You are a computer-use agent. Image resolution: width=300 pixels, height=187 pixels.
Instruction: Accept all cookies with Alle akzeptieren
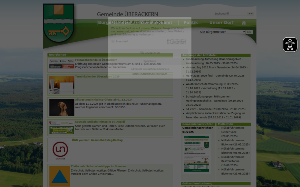pos(150,53)
